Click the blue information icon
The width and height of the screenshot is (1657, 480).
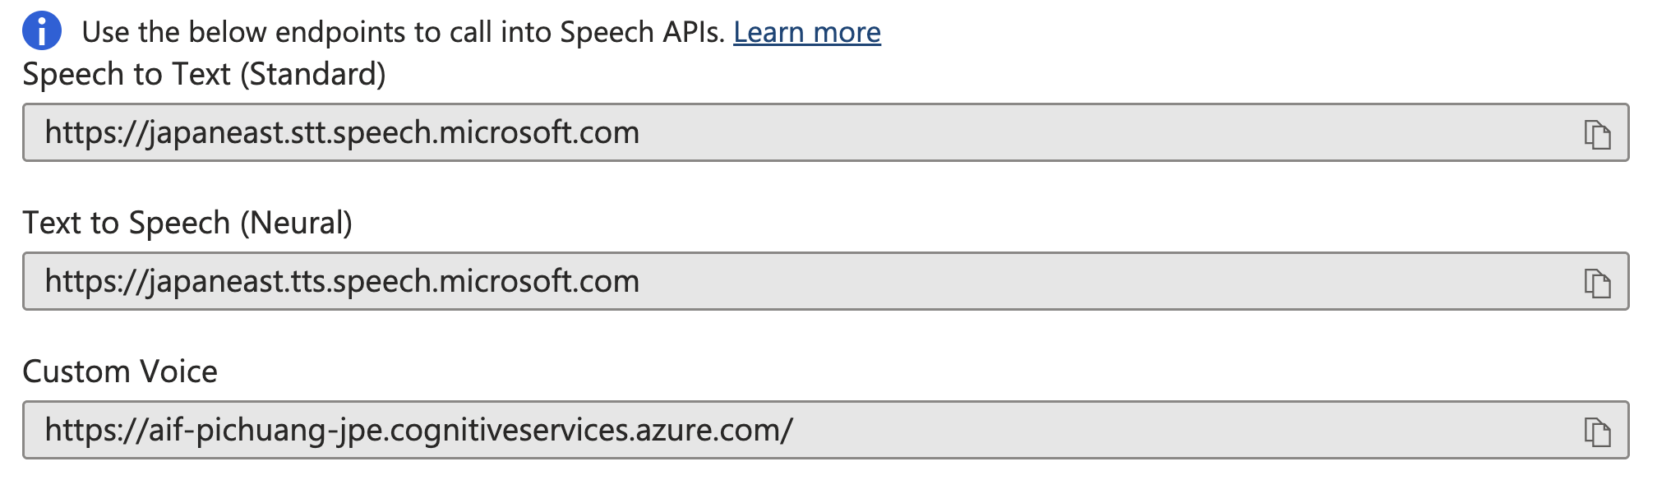pyautogui.click(x=42, y=32)
